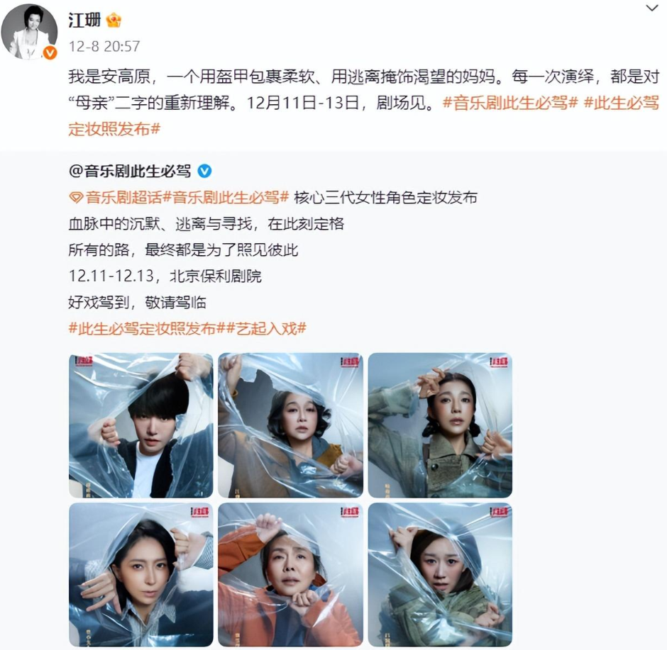View fourth photo of woman in striped shirt
The image size is (667, 650).
tap(140, 575)
